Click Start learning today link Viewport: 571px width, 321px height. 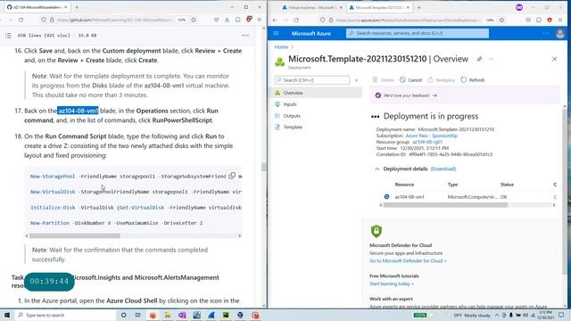click(x=392, y=284)
